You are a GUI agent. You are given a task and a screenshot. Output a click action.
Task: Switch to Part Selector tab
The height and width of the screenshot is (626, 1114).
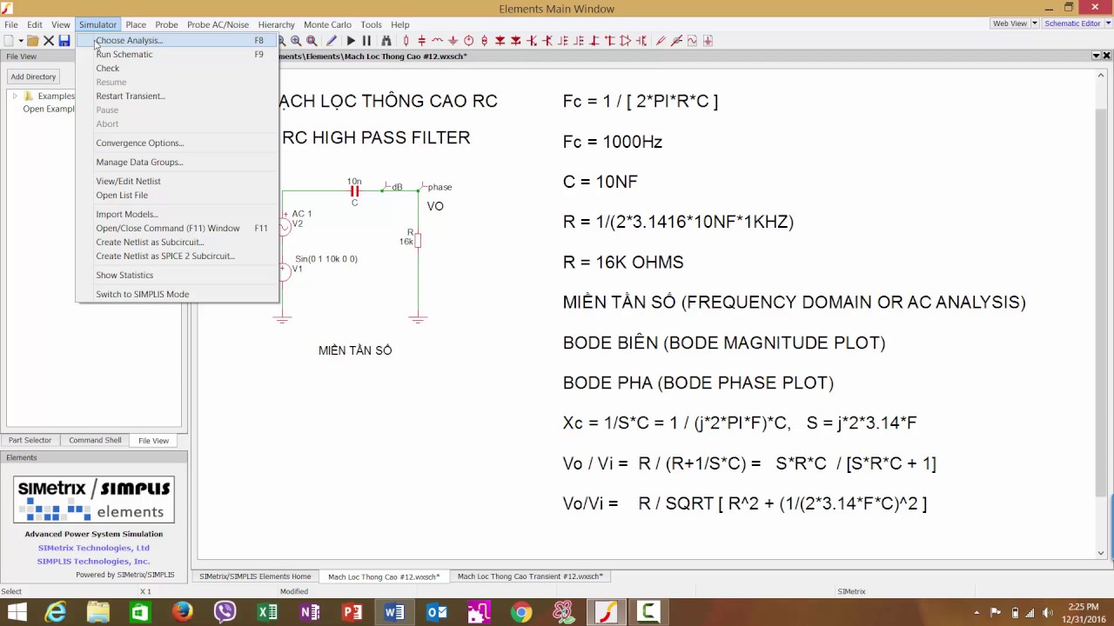pyautogui.click(x=30, y=440)
